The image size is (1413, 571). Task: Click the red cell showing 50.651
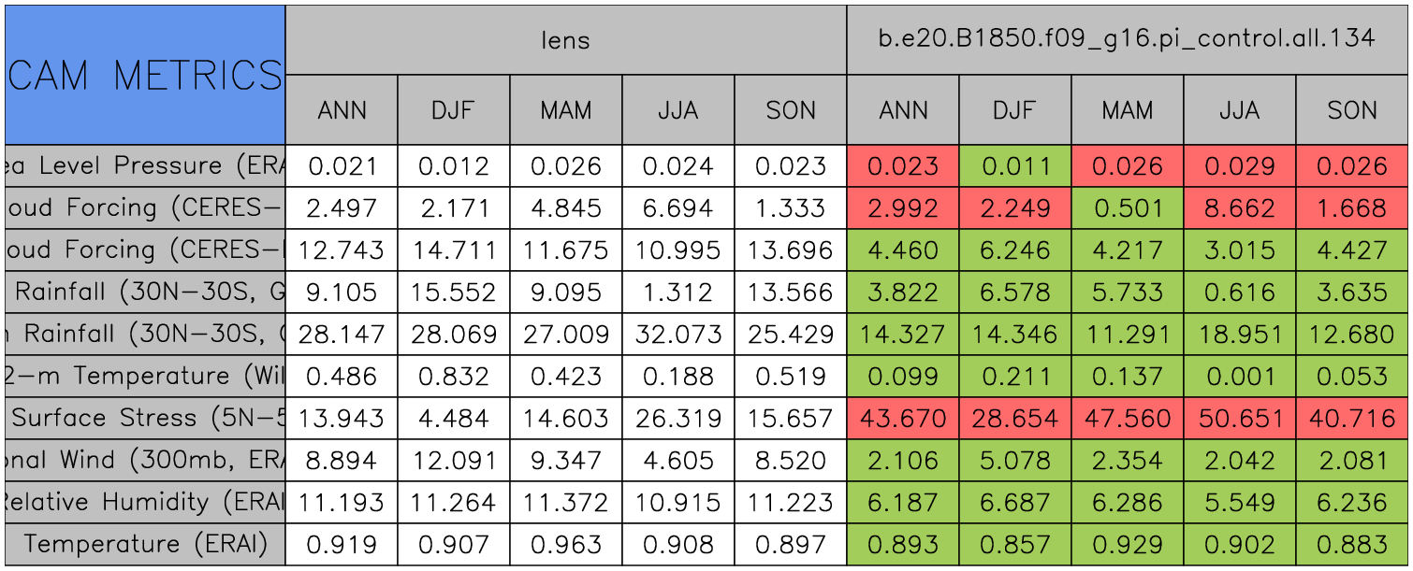point(1239,418)
